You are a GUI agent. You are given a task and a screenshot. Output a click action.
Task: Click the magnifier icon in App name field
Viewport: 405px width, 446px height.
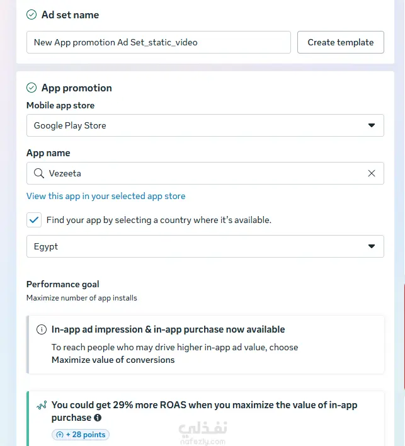(x=39, y=173)
